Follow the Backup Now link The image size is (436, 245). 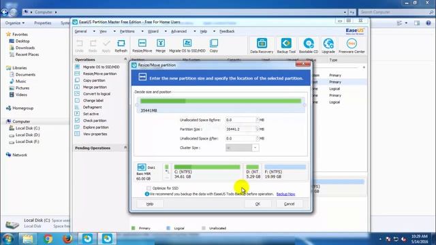click(285, 194)
